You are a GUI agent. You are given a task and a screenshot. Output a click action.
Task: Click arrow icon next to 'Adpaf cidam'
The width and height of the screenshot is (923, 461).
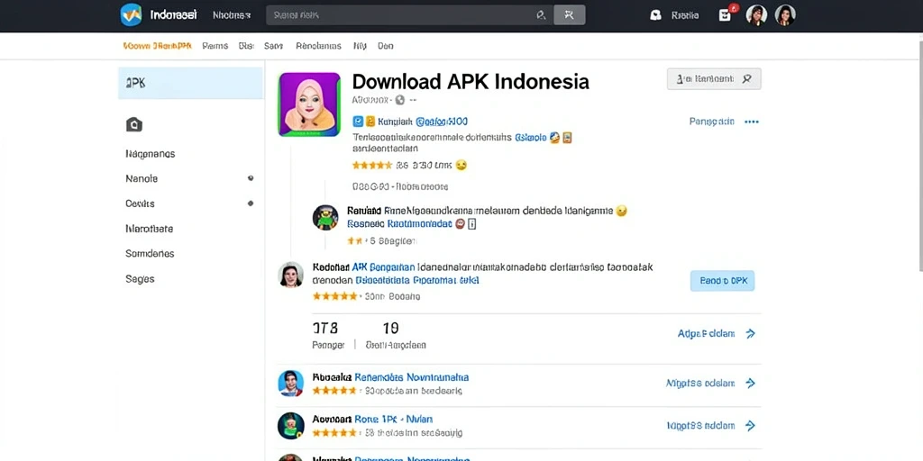pos(751,334)
